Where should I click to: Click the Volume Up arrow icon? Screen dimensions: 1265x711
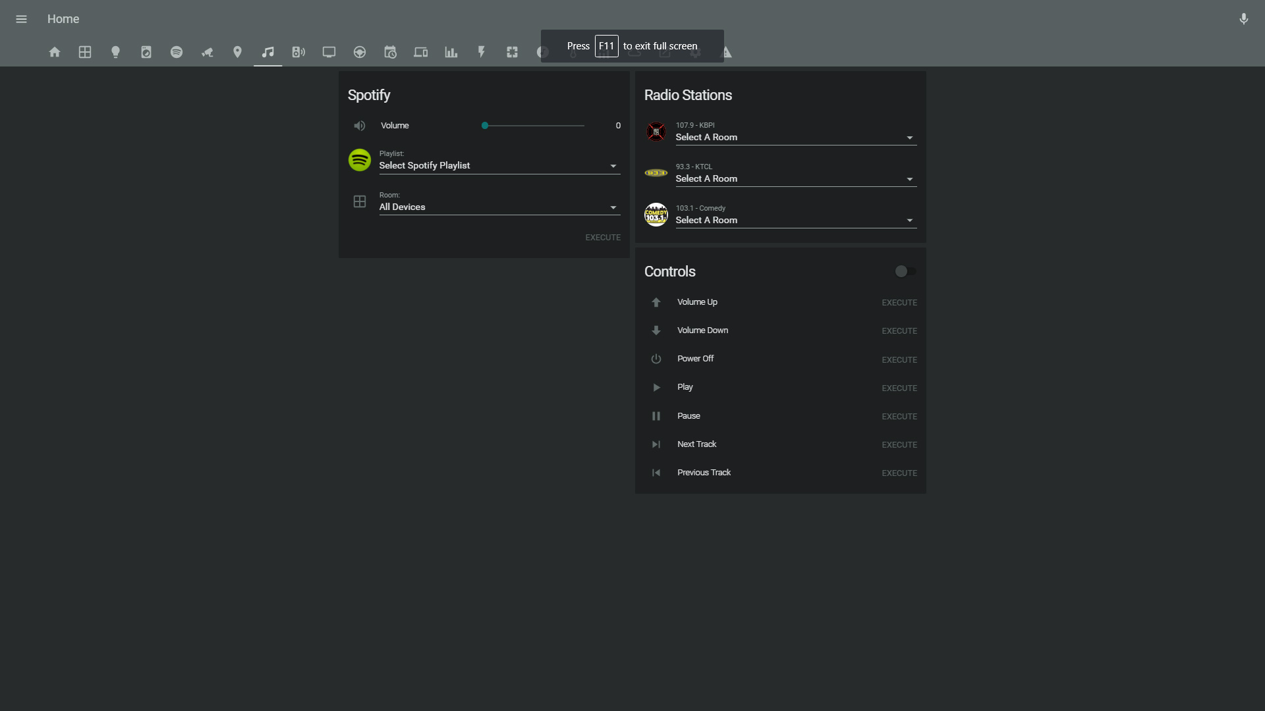tap(656, 302)
